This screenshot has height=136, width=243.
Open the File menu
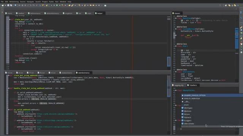click(2, 2)
